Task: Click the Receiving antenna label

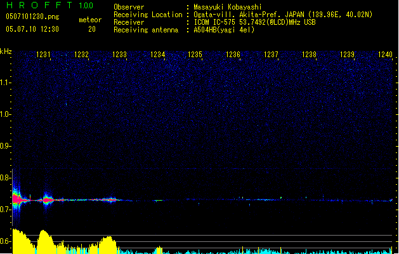Action: click(146, 30)
